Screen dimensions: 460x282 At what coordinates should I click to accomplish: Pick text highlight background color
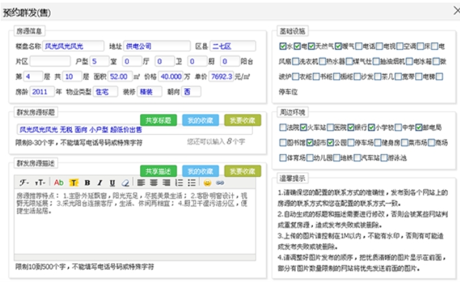[74, 183]
